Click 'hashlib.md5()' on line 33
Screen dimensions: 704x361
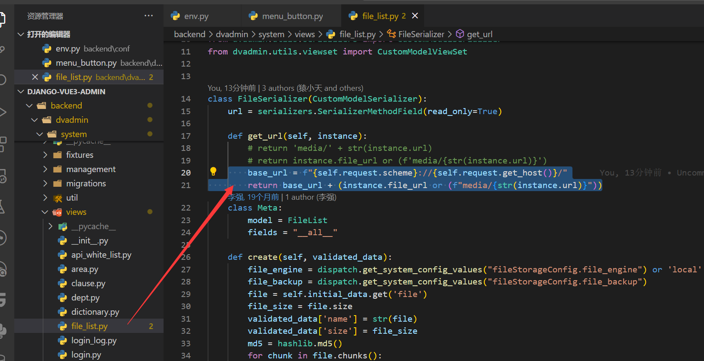(x=310, y=343)
